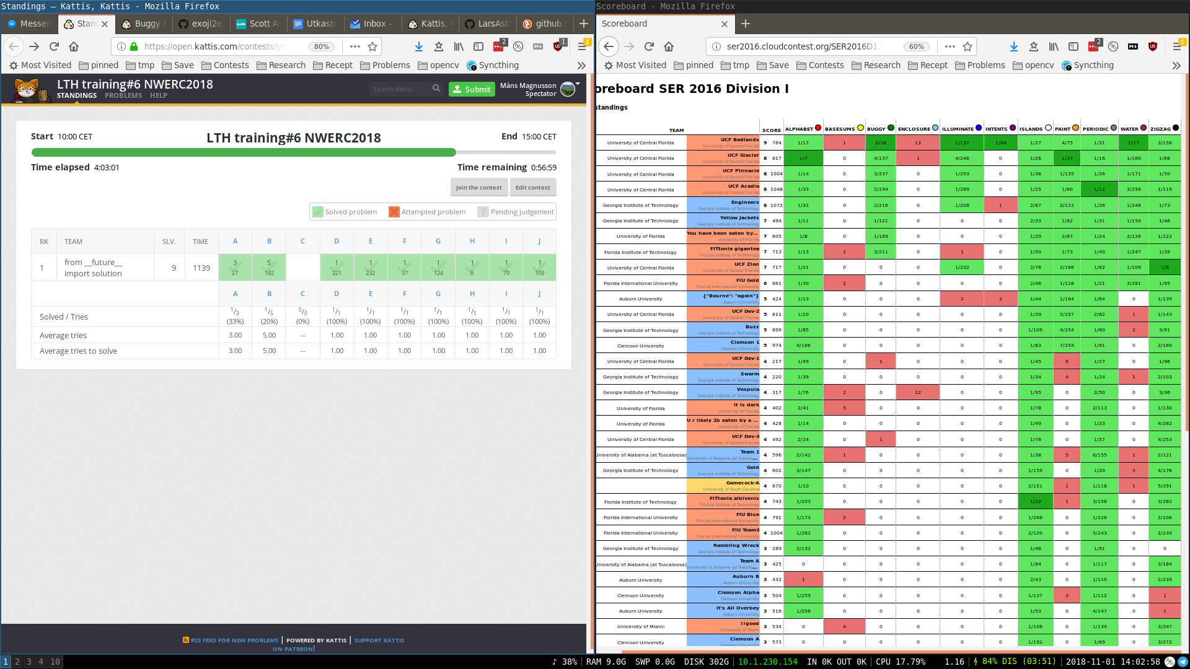
Task: Open a new tab in the Scoreboard window
Action: click(x=746, y=24)
